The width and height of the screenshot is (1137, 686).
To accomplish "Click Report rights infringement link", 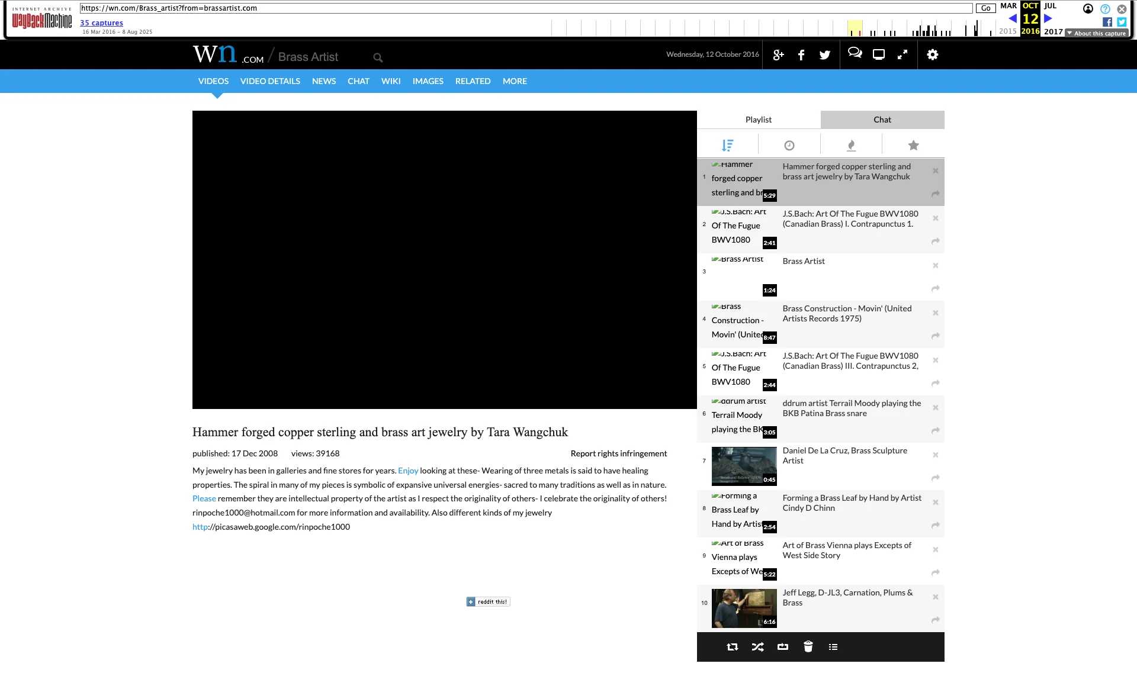I will point(618,453).
